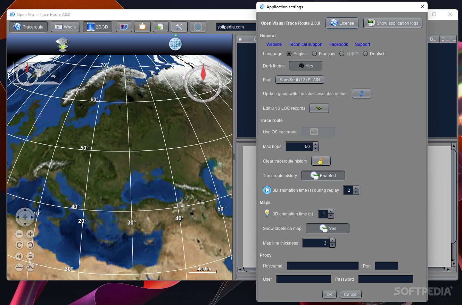Click the vertical scrollbar in the main window
The width and height of the screenshot is (462, 305).
click(454, 196)
